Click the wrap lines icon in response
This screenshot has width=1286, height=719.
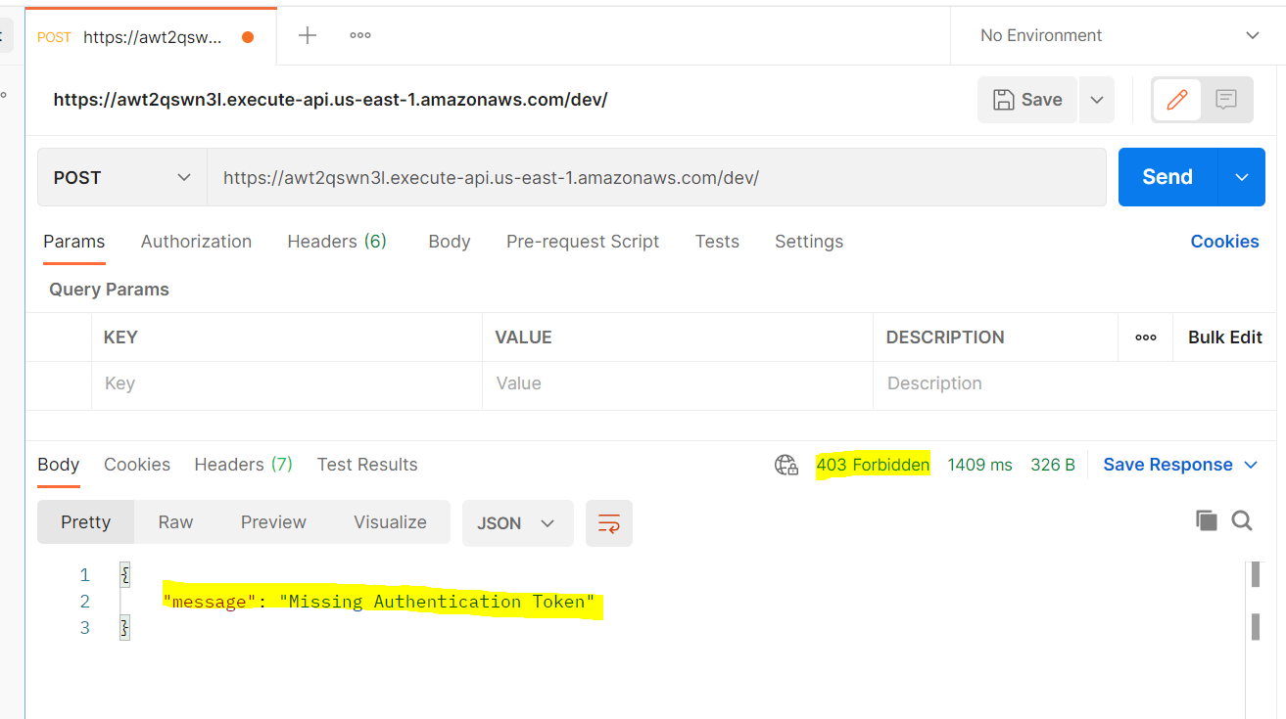(x=608, y=523)
